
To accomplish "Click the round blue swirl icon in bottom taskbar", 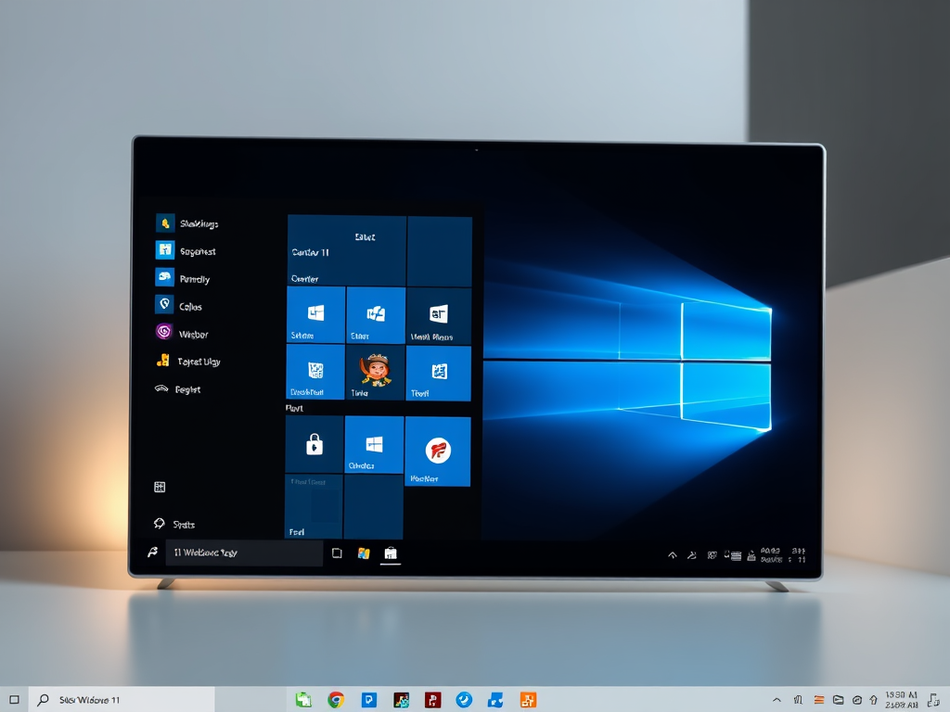I will coord(464,700).
